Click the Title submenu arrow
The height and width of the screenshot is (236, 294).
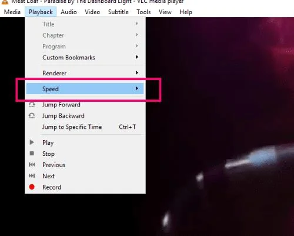[x=137, y=24]
